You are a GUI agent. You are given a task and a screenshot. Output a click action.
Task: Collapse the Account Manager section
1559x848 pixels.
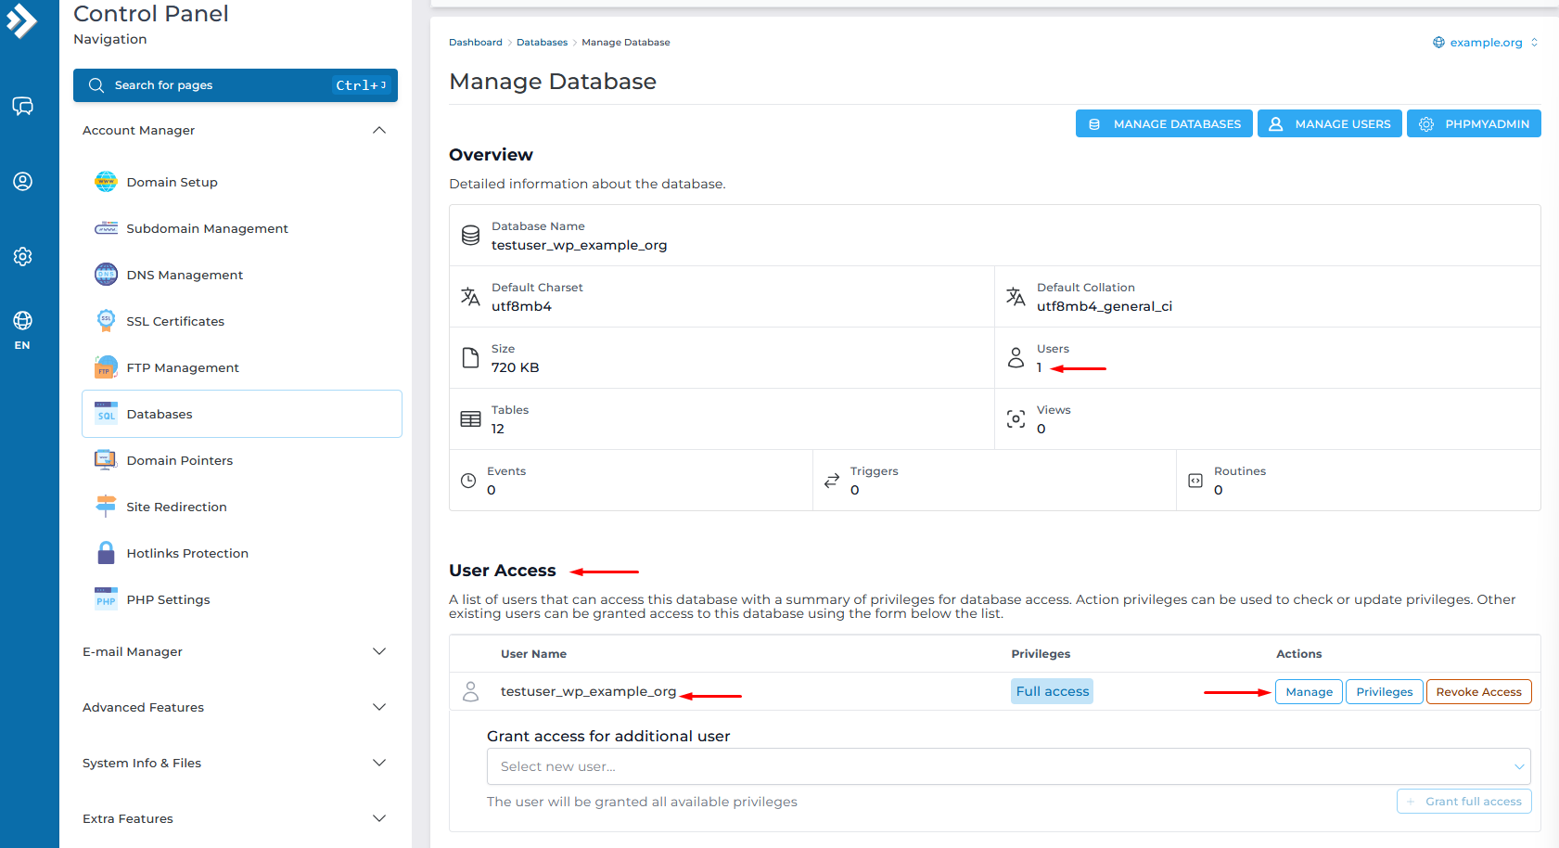[378, 131]
